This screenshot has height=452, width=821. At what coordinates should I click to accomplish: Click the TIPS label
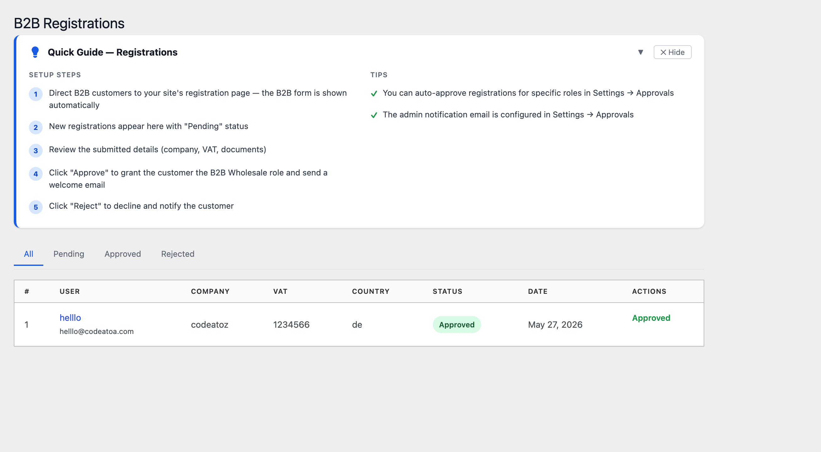(379, 75)
